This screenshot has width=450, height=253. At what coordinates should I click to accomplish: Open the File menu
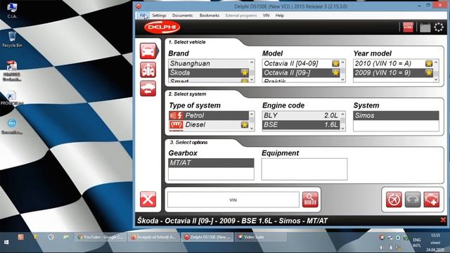coord(143,15)
